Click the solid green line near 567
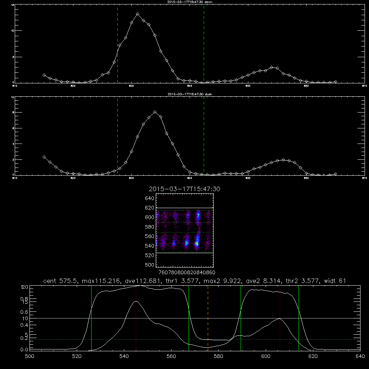Viewport: 369px width, 369px height. click(x=189, y=318)
